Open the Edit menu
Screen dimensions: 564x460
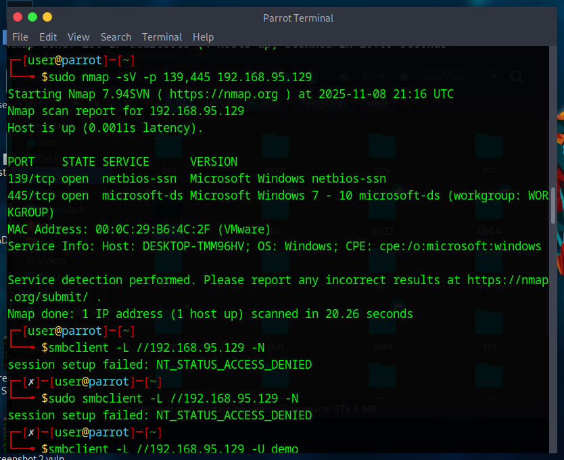tap(48, 37)
